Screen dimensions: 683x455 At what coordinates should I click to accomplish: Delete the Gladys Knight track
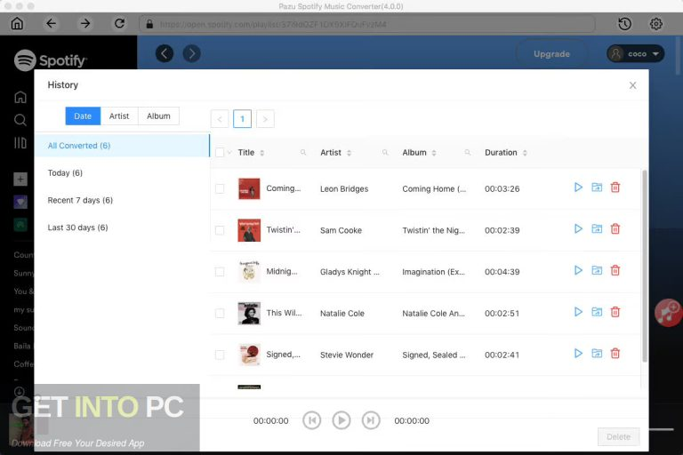[x=615, y=270]
